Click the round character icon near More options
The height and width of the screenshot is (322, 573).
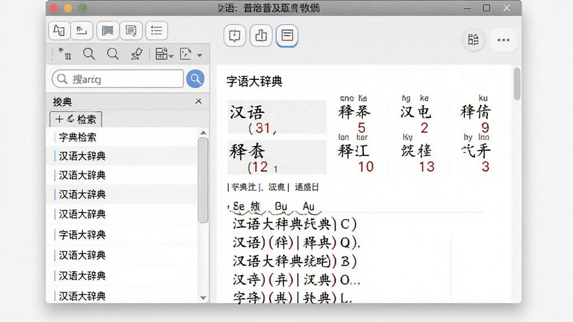(x=473, y=40)
